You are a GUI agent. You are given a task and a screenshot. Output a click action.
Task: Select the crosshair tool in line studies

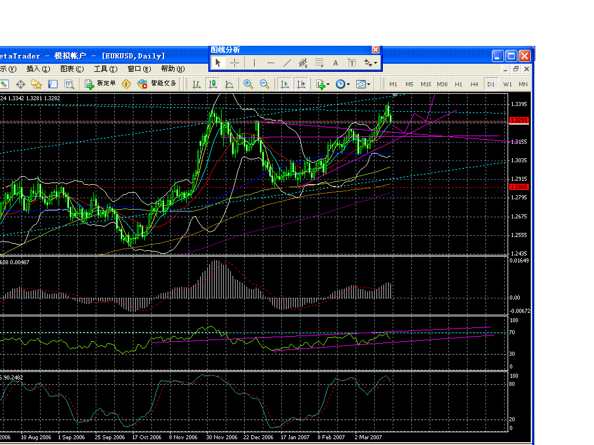pos(234,63)
